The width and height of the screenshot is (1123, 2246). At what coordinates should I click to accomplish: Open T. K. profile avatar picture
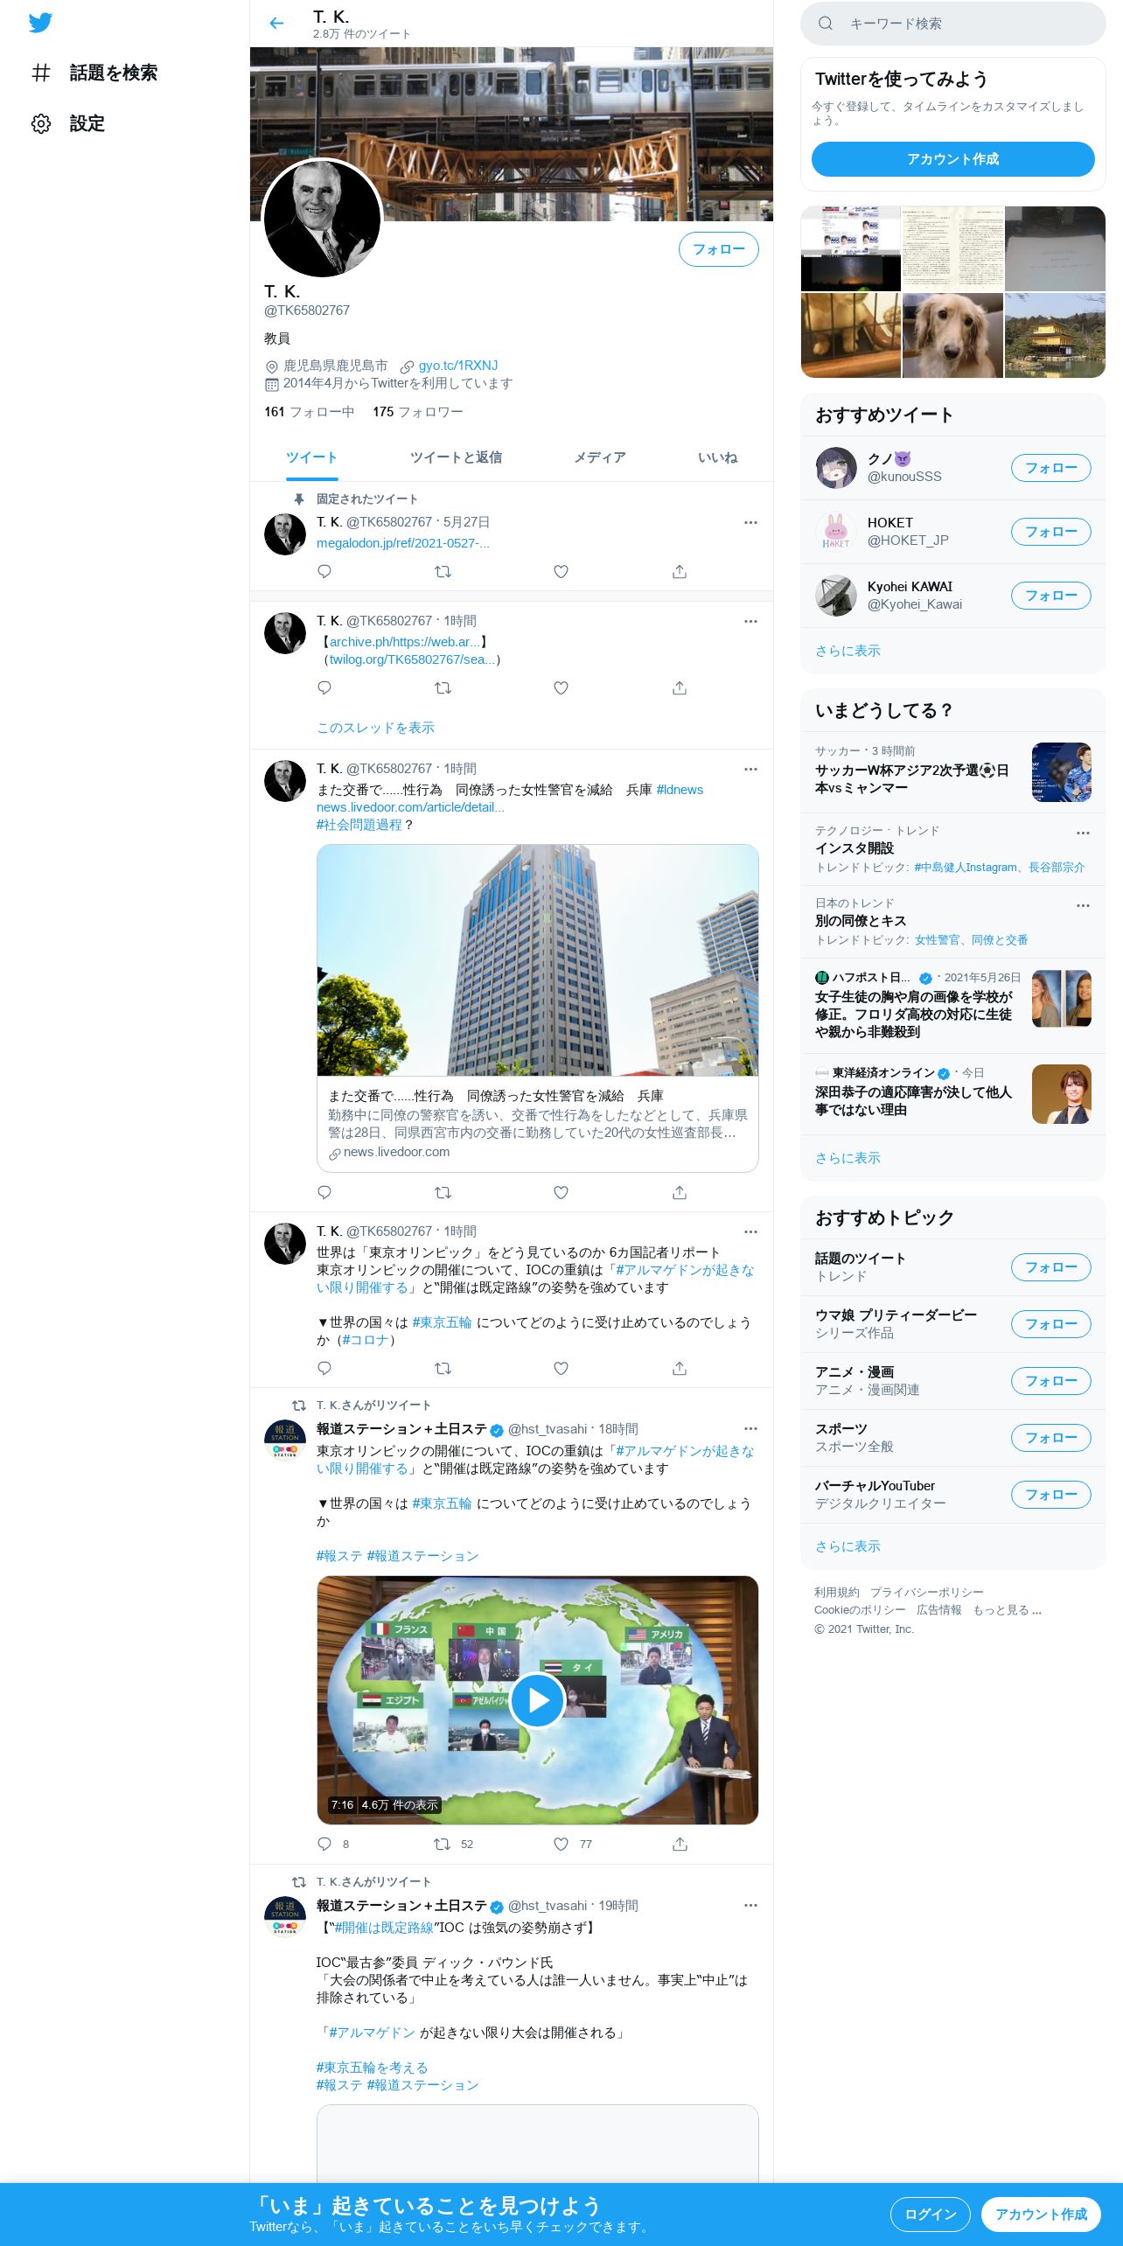(322, 219)
